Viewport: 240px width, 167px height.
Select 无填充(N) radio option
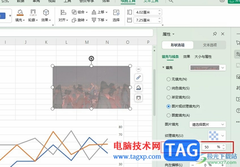(169, 79)
